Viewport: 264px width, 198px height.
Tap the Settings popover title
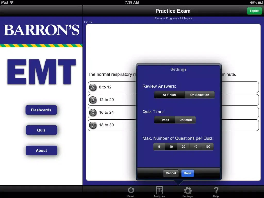pos(178,69)
